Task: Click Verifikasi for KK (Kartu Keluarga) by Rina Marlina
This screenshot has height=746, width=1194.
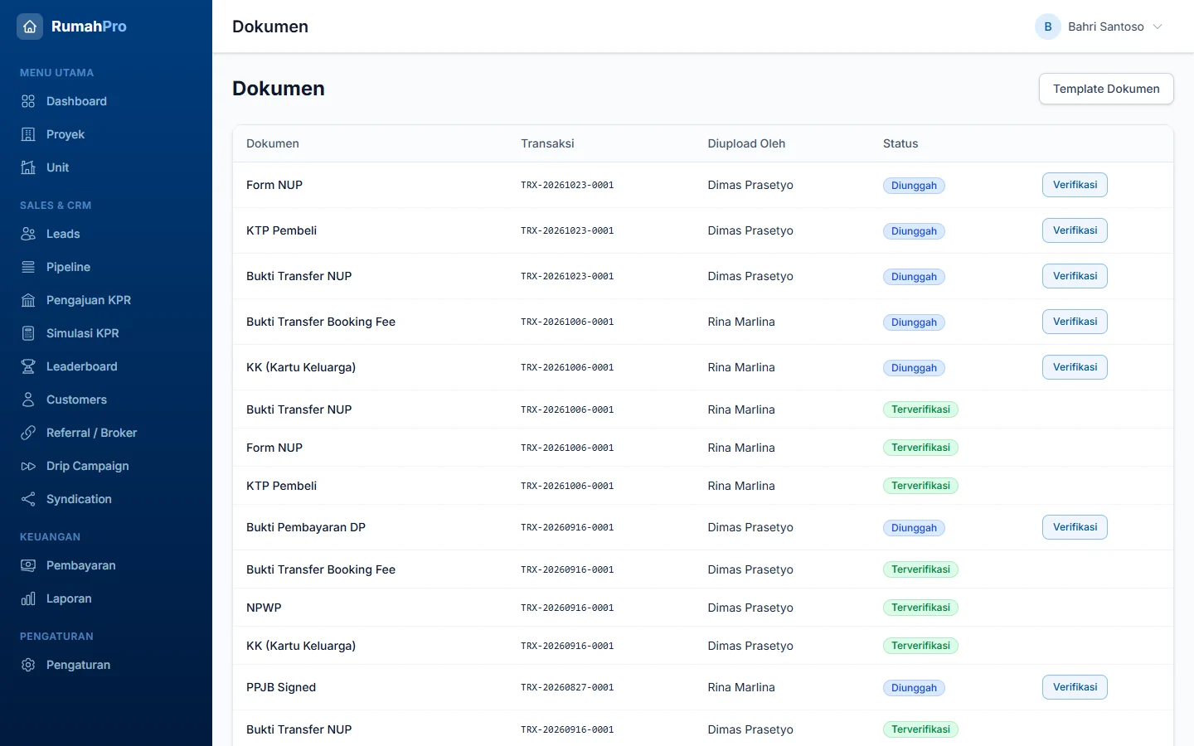Action: point(1075,367)
